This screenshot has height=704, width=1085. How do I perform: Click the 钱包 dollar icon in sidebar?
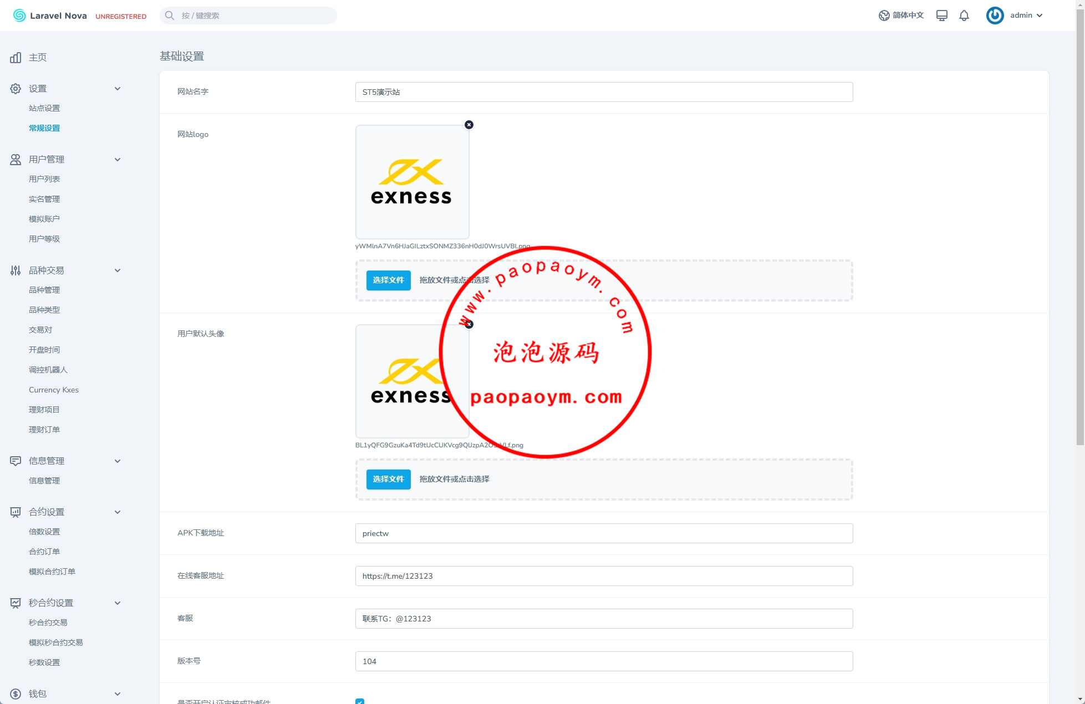click(x=16, y=694)
